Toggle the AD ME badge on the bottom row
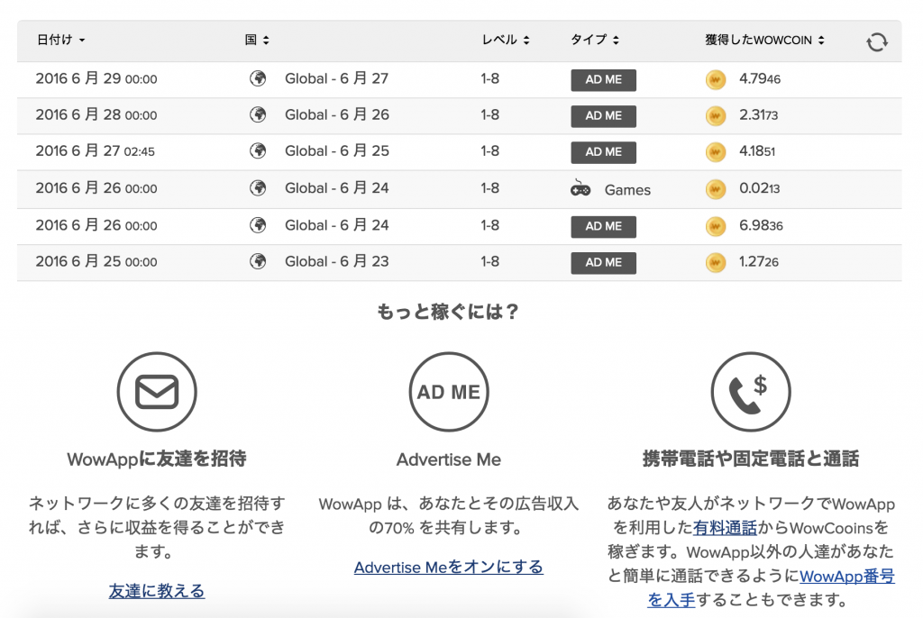This screenshot has height=618, width=923. tap(603, 262)
